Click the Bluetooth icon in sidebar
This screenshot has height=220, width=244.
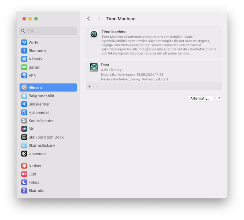(x=24, y=51)
